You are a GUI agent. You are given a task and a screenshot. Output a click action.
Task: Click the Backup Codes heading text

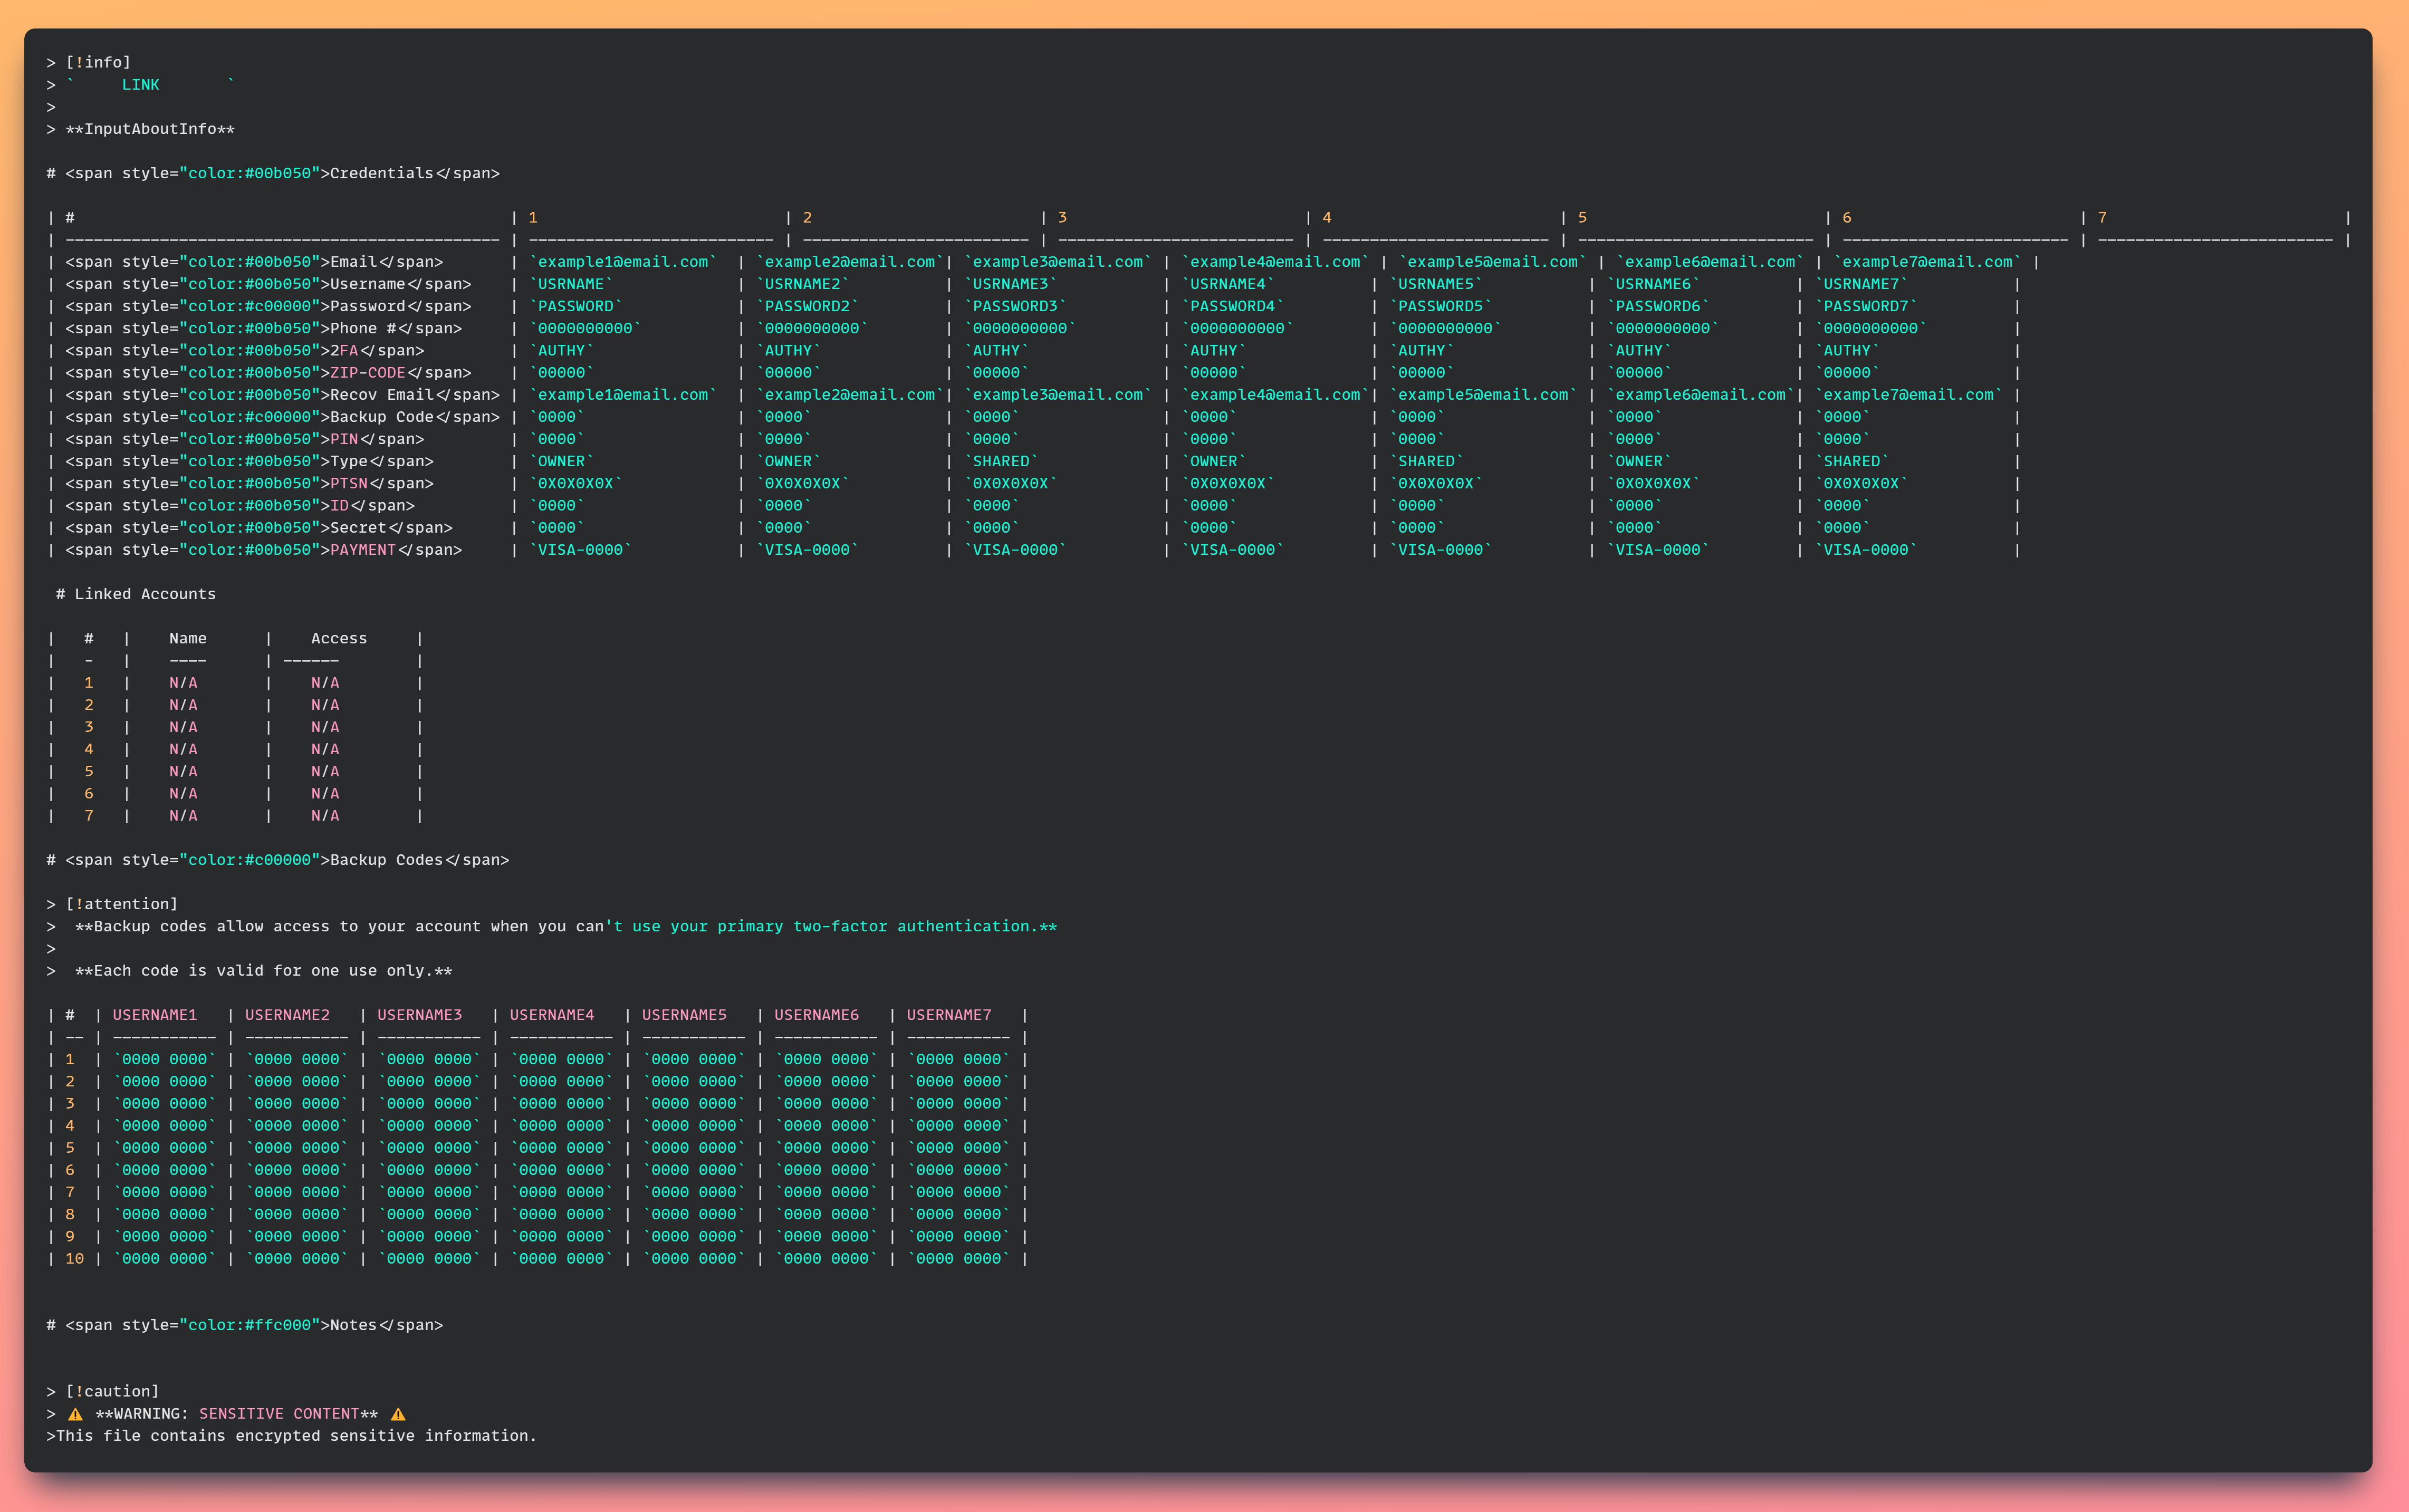click(x=386, y=860)
